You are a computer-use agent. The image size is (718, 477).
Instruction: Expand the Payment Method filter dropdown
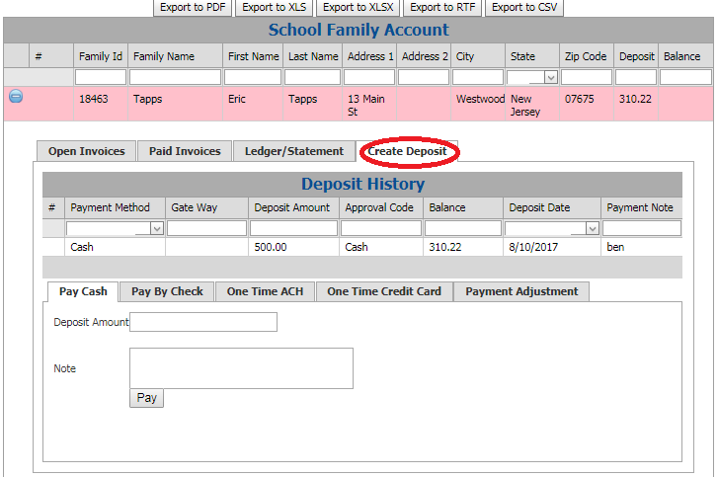pos(157,228)
